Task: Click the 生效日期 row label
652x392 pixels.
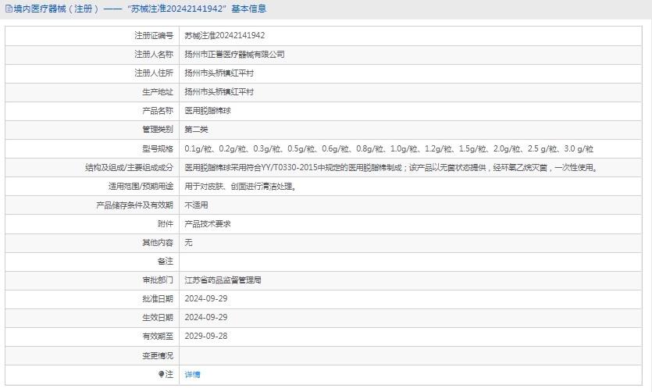Action: (x=158, y=317)
